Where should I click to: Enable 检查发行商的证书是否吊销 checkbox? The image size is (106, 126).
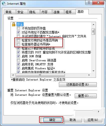(x=18, y=40)
